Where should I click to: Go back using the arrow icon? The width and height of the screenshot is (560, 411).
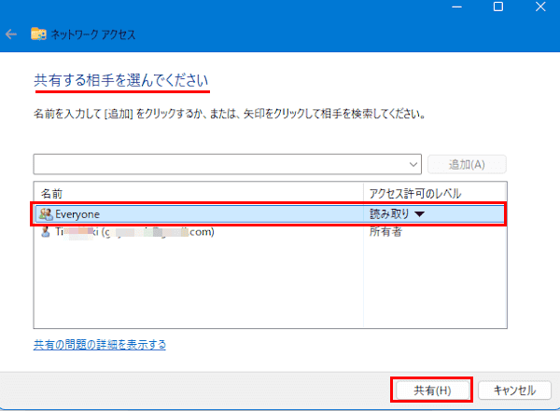tap(11, 34)
